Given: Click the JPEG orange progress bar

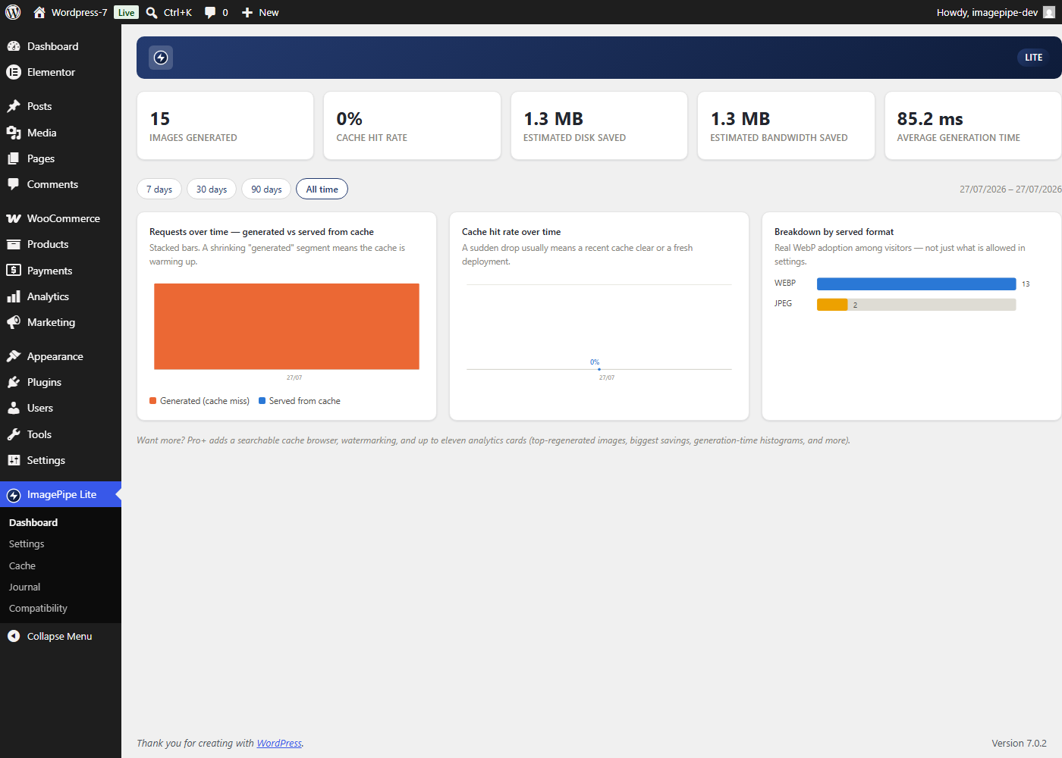Looking at the screenshot, I should (x=832, y=304).
